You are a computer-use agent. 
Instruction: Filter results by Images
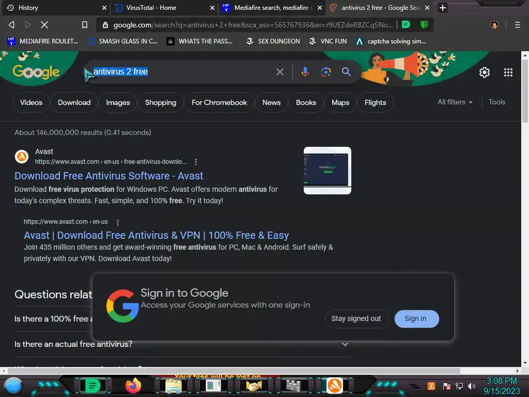pyautogui.click(x=118, y=102)
